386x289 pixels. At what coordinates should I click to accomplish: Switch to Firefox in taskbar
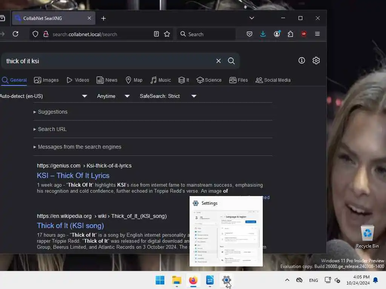(x=193, y=280)
